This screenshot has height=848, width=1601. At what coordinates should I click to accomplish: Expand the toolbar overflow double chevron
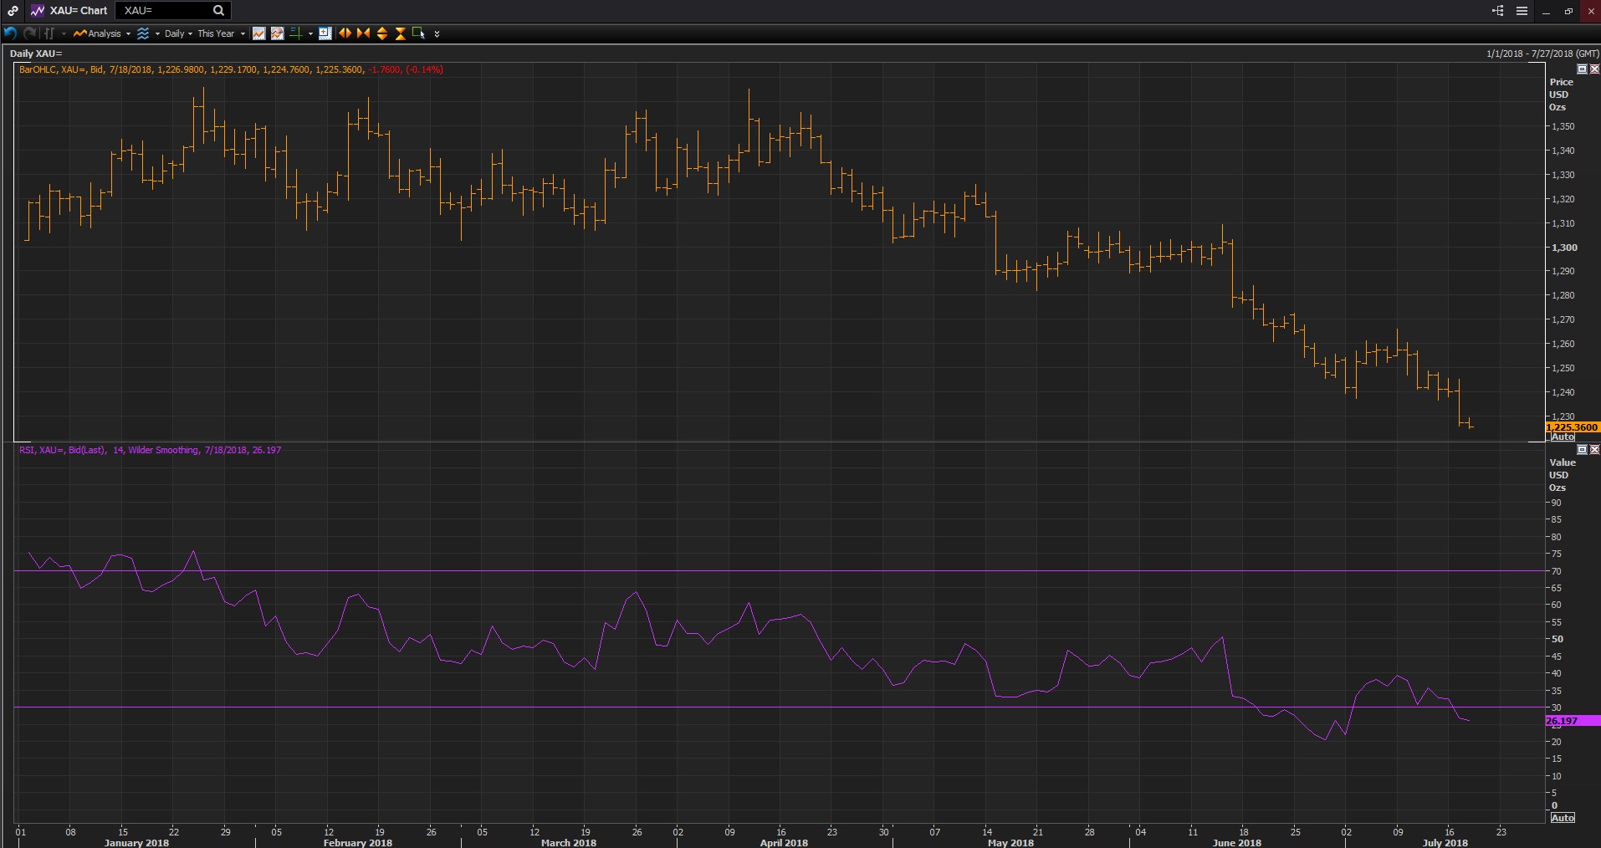pyautogui.click(x=437, y=34)
